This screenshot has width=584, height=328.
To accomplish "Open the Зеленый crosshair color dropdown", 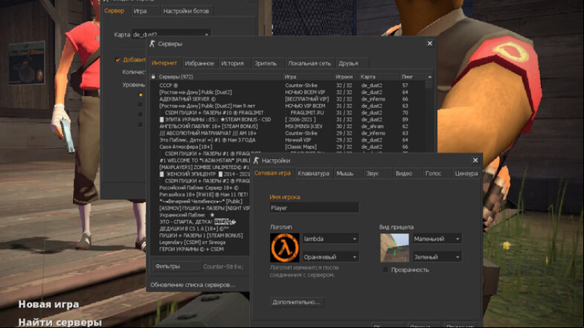I will [437, 257].
